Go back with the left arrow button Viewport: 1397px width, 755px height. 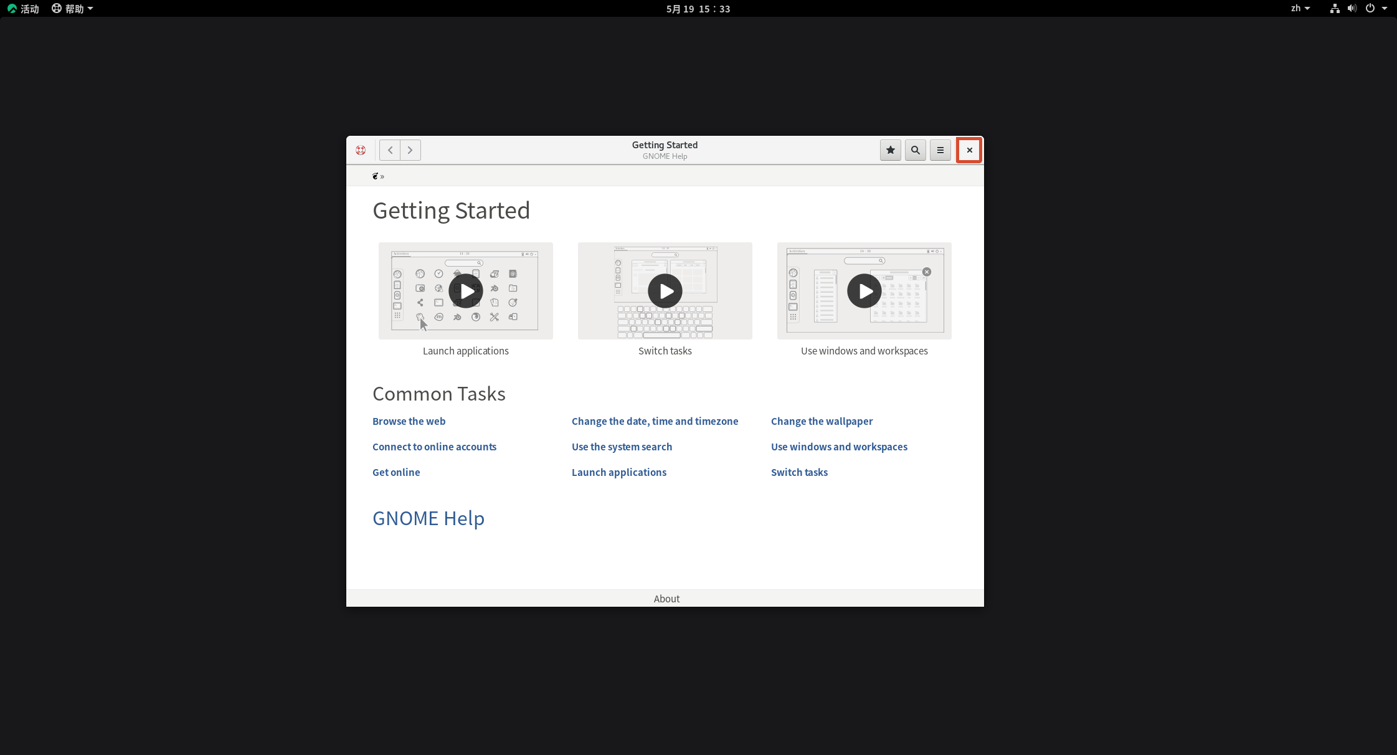[390, 150]
